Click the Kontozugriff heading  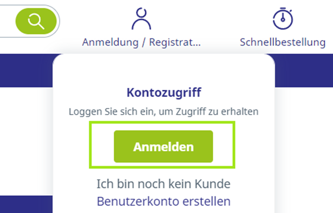coord(164,93)
